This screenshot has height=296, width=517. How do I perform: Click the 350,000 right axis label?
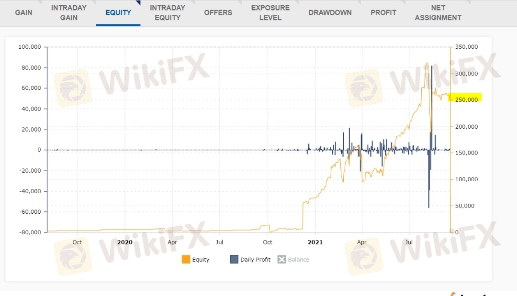coord(466,47)
